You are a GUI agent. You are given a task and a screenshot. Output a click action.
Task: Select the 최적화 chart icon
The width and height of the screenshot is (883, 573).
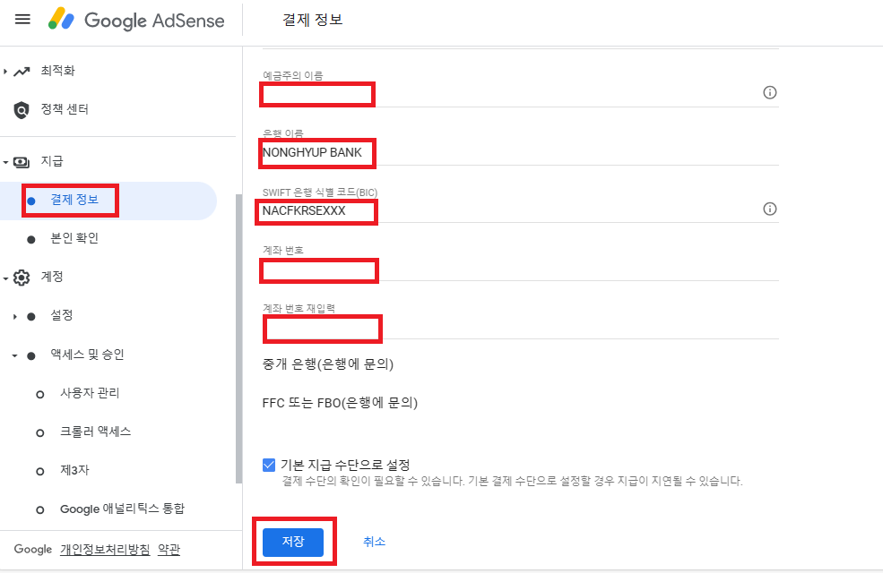tap(22, 70)
